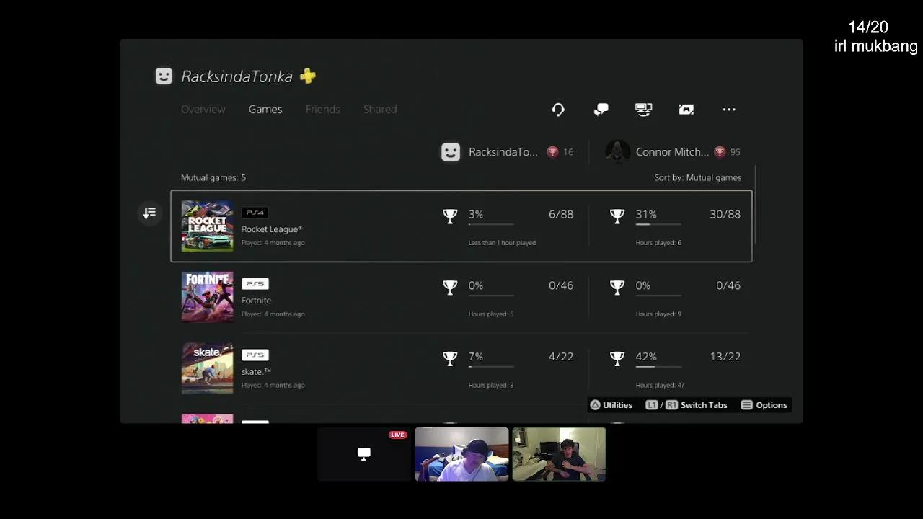Click RacksindaTonka profile avatar beside username
The width and height of the screenshot is (923, 519).
point(164,76)
